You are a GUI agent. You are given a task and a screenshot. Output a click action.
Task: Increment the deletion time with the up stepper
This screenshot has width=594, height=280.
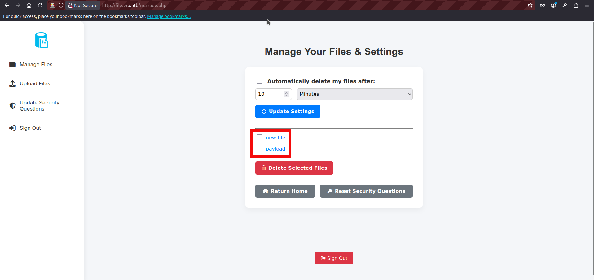(x=286, y=92)
